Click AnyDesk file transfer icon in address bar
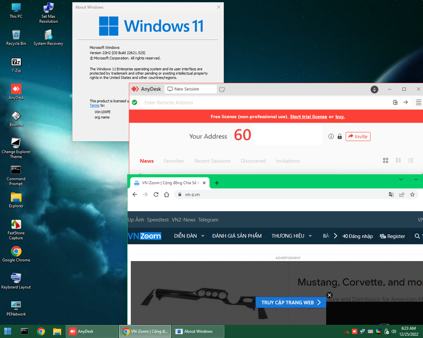This screenshot has height=338, width=423. click(395, 102)
